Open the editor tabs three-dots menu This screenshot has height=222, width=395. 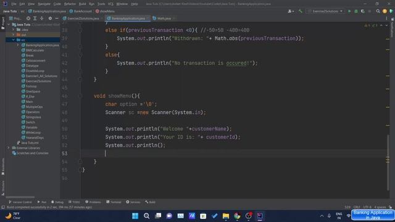click(x=386, y=18)
